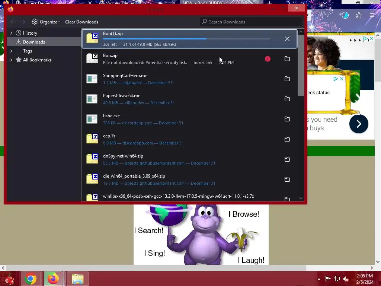Click the Bon.zip security risk warning icon
This screenshot has width=381, height=286.
click(x=268, y=59)
